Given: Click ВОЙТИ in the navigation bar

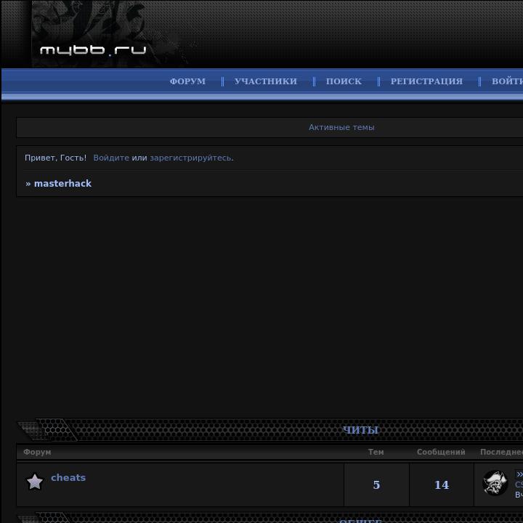Looking at the screenshot, I should coord(507,81).
